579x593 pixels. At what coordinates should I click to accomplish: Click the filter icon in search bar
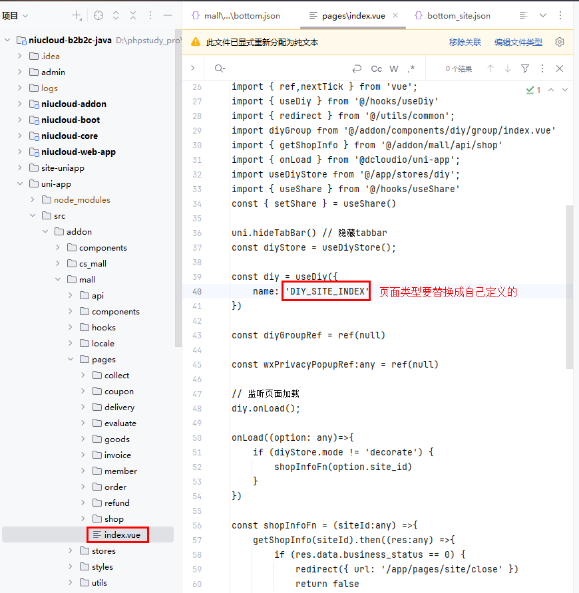pos(525,68)
